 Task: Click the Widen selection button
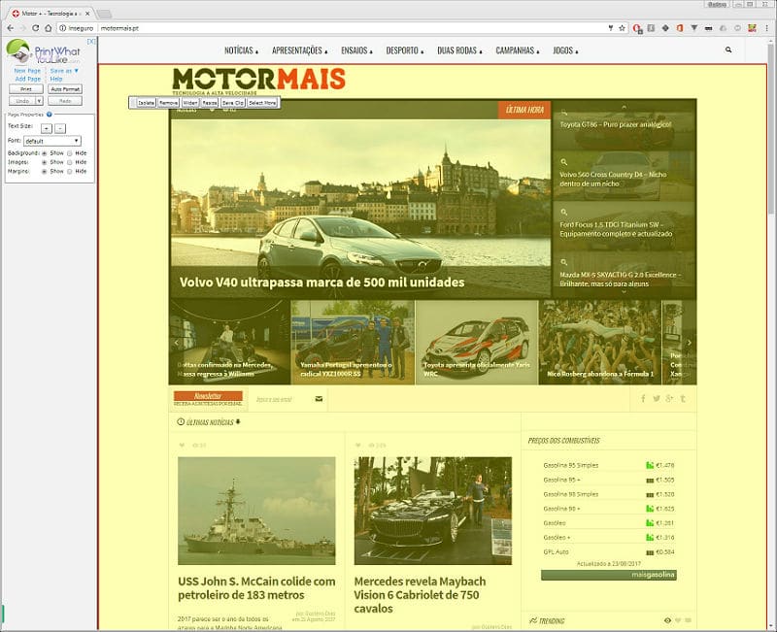190,103
